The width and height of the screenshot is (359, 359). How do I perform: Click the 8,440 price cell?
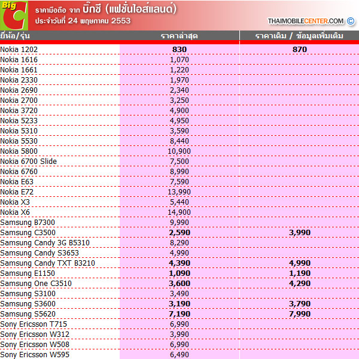click(x=180, y=141)
